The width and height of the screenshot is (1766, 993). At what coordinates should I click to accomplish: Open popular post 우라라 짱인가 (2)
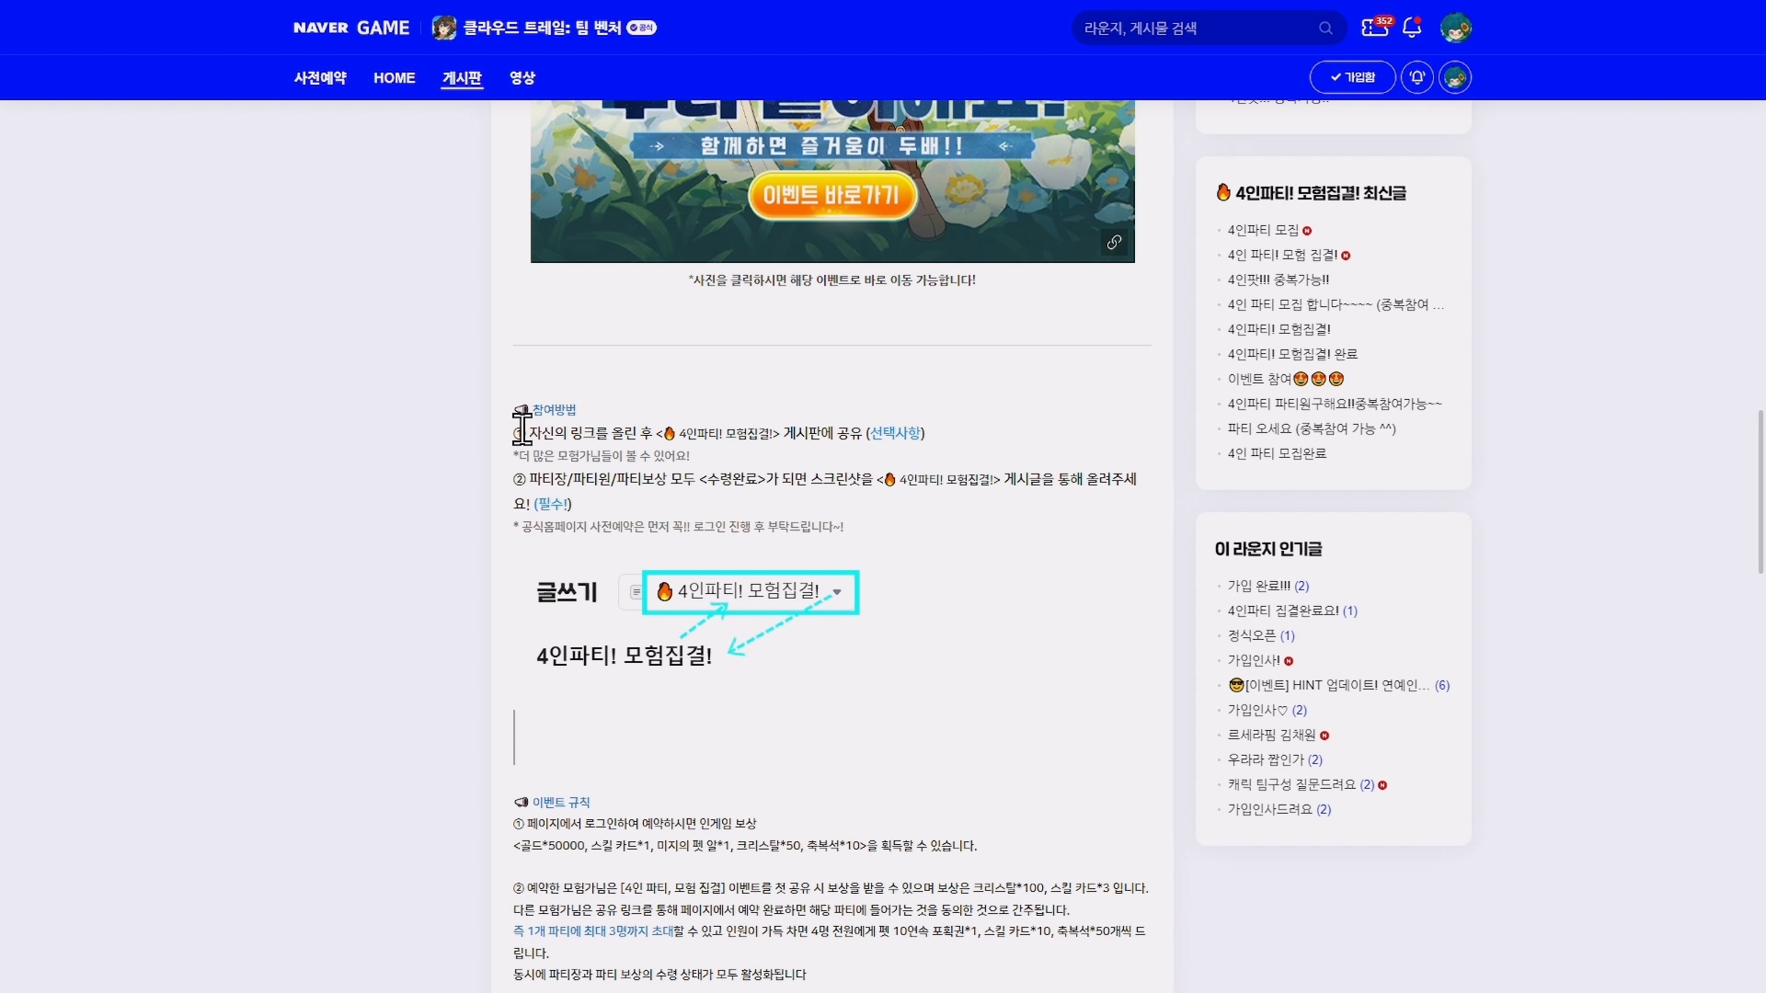pos(1275,759)
